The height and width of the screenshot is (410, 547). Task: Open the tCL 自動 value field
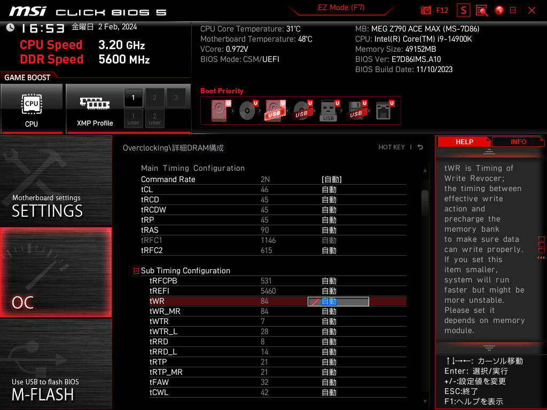[x=329, y=190]
